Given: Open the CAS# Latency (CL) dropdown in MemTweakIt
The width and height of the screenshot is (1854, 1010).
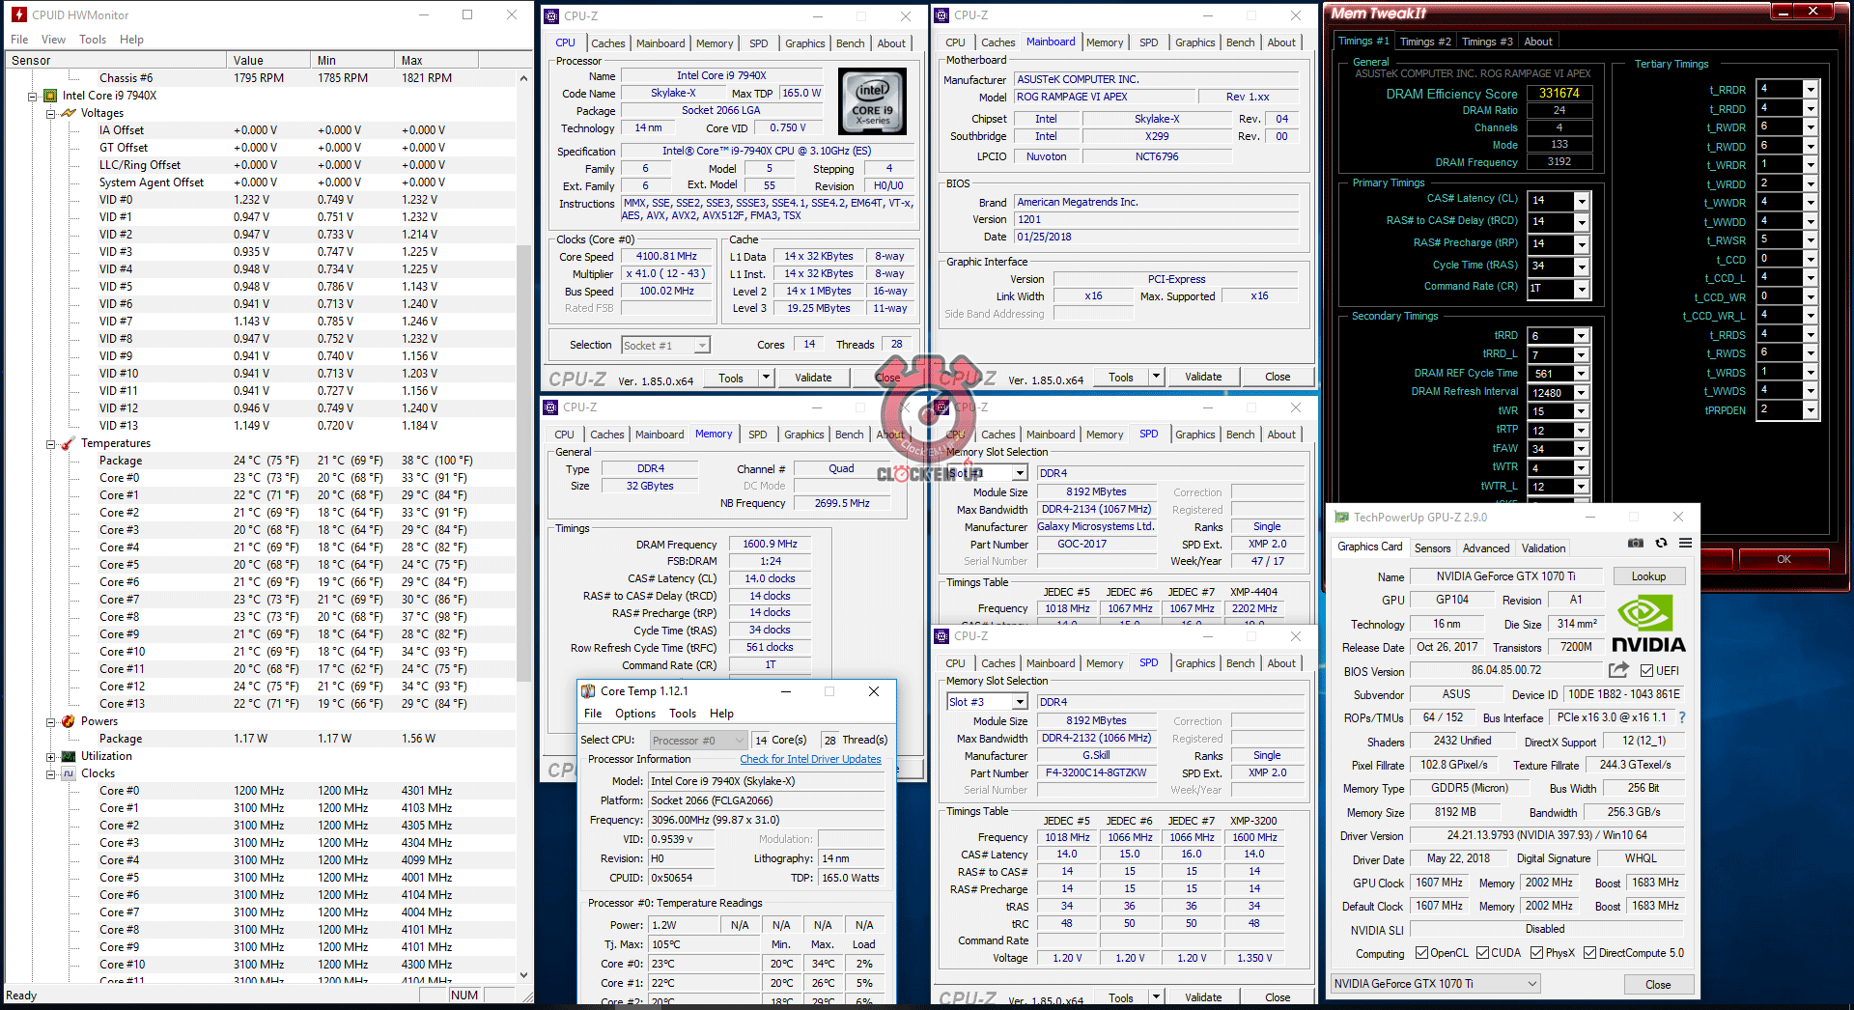Looking at the screenshot, I should click(x=1581, y=201).
